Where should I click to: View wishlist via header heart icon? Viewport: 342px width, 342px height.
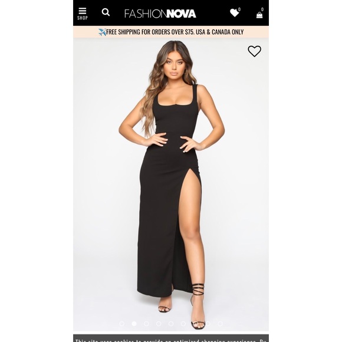pos(234,12)
